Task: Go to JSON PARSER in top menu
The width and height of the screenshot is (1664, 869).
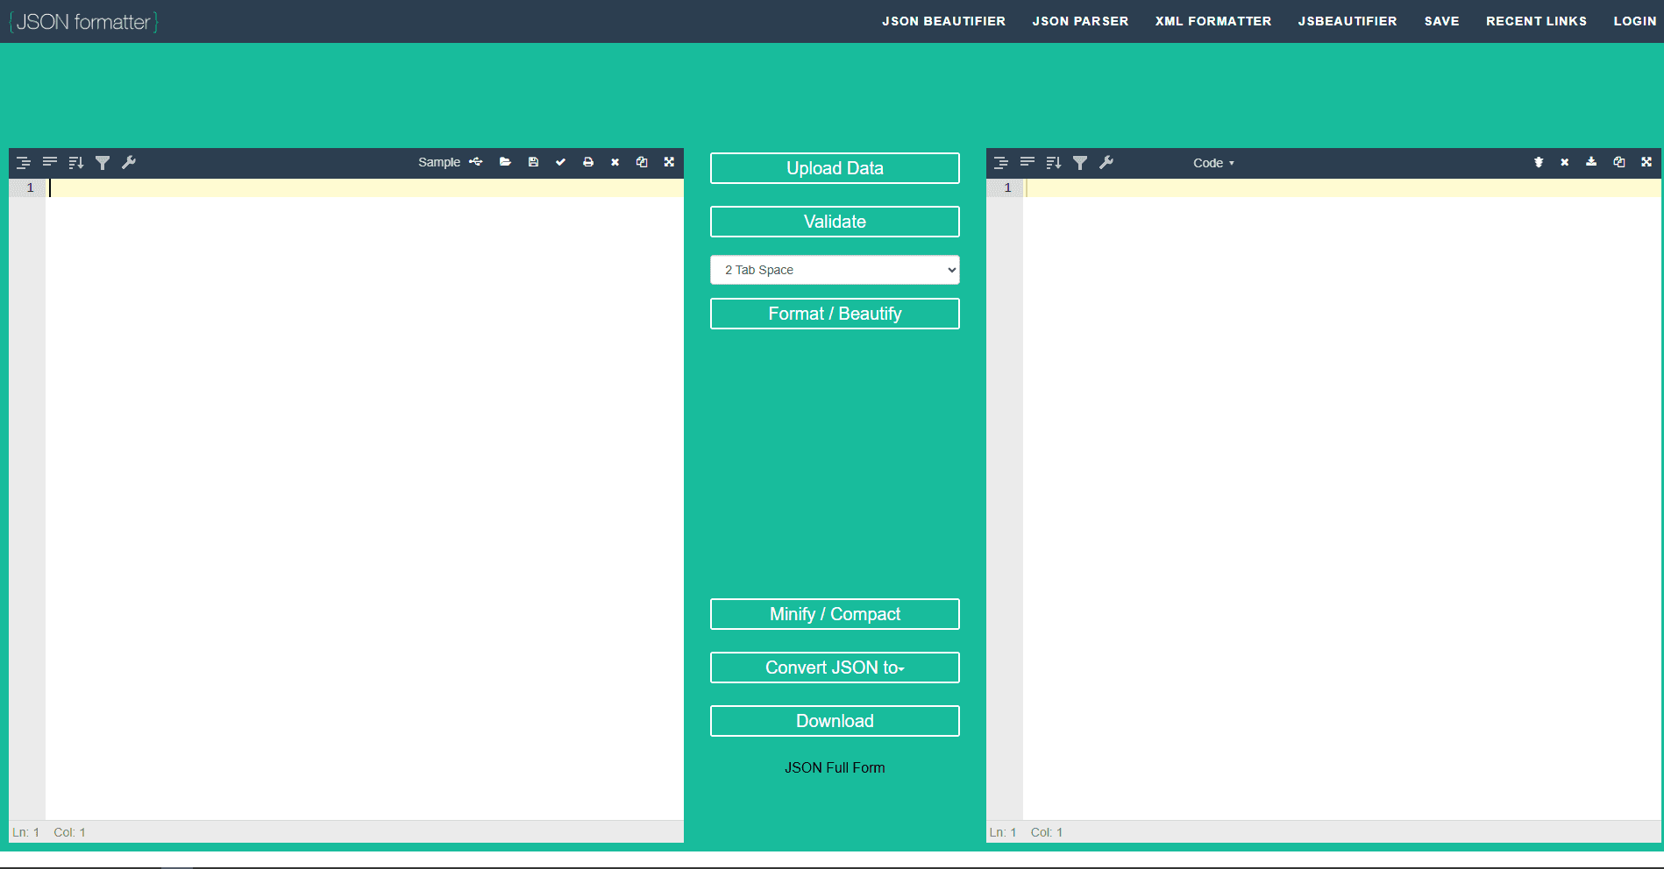Action: (1080, 21)
